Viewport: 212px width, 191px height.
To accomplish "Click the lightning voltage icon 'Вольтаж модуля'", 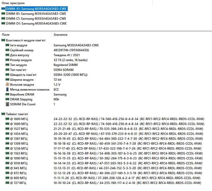I will (8, 84).
